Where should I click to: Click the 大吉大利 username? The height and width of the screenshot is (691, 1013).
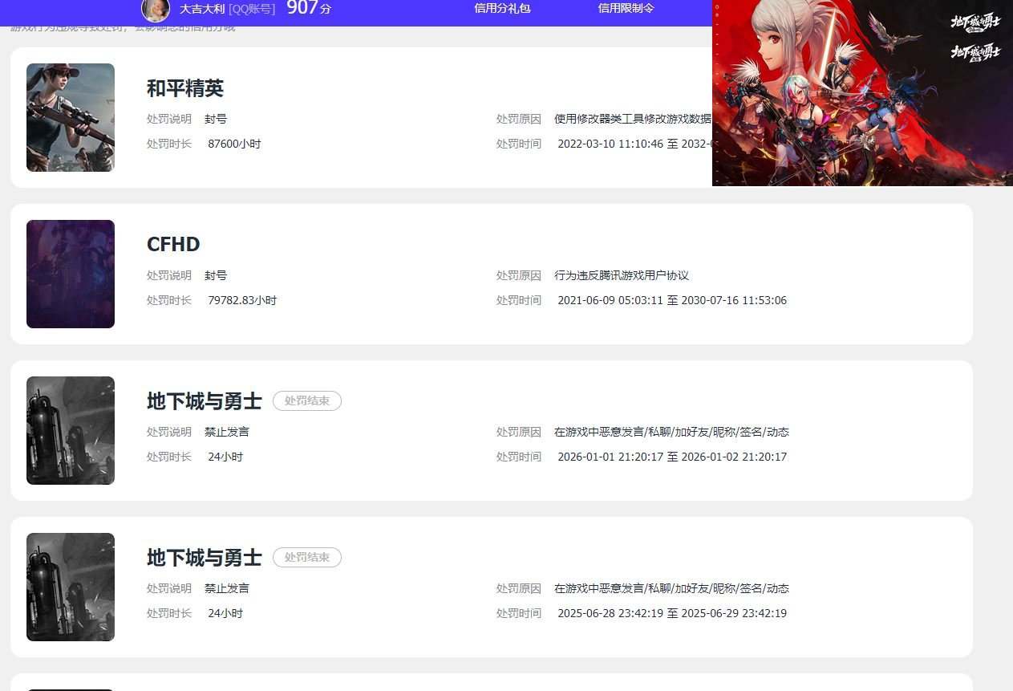point(202,9)
